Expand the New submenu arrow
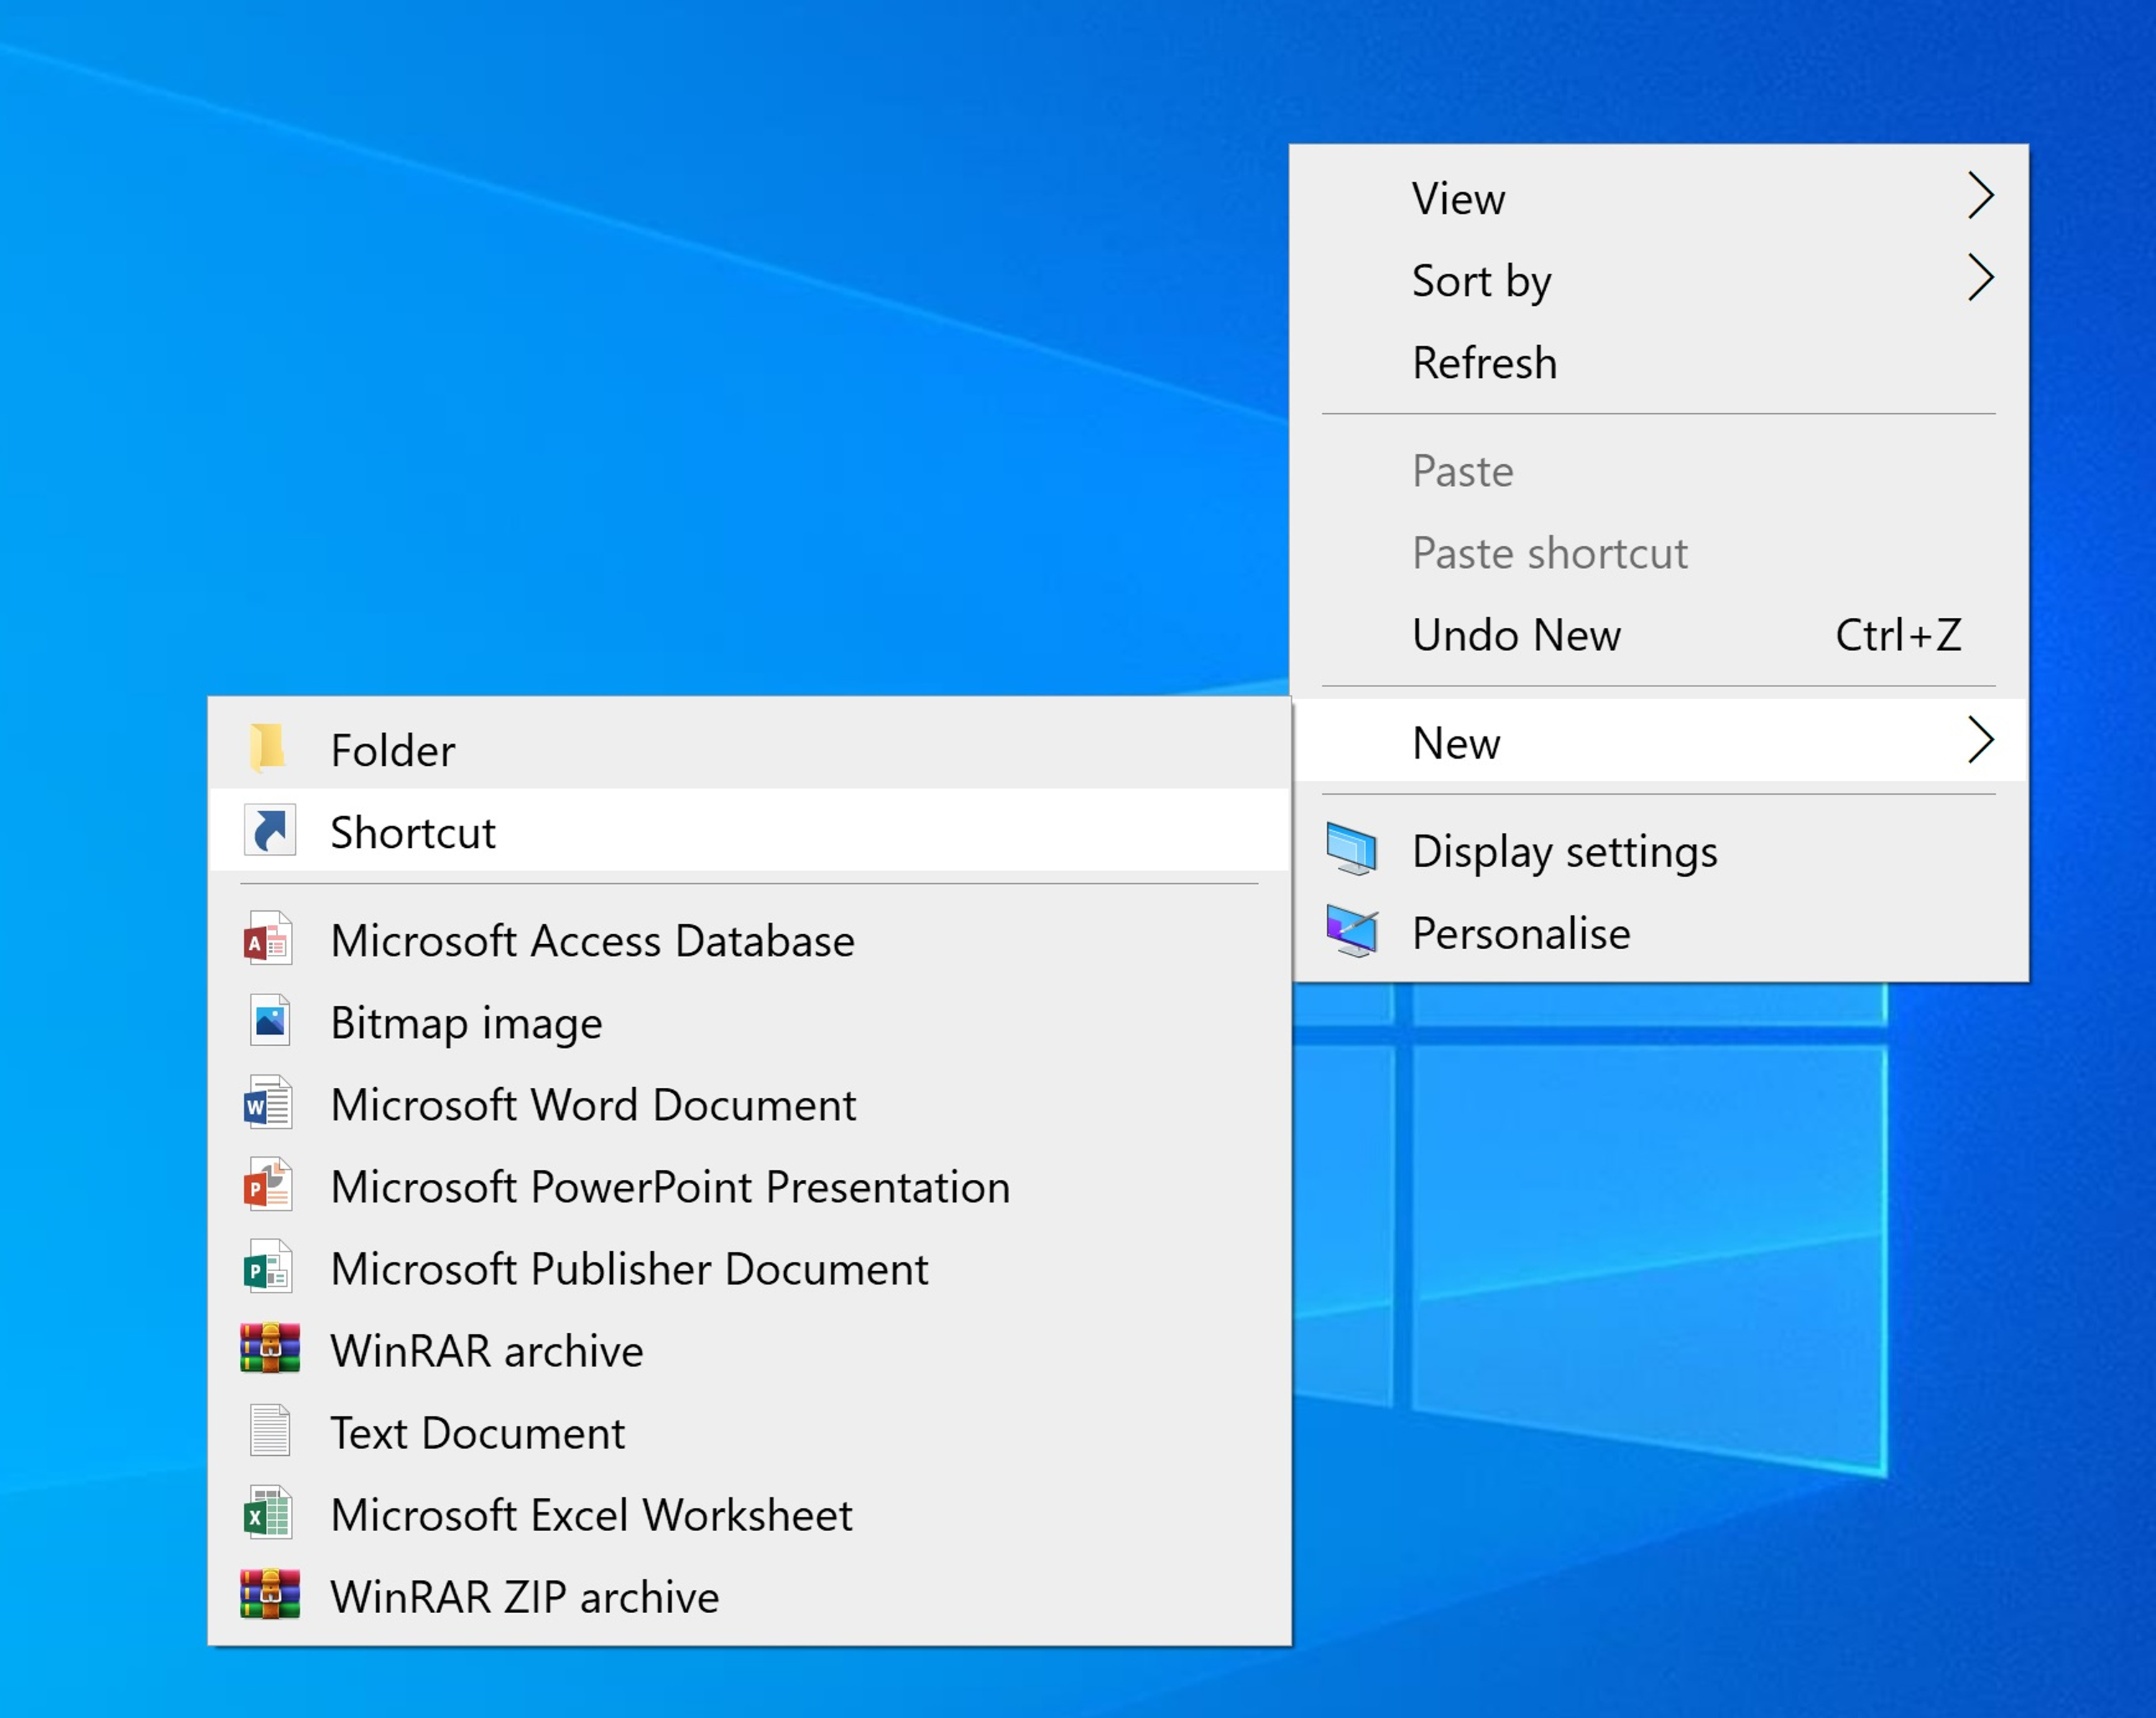This screenshot has width=2156, height=1718. click(x=1980, y=741)
